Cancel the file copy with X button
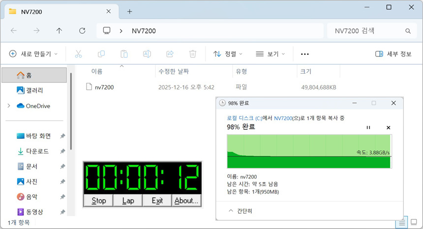The width and height of the screenshot is (423, 229). coord(388,127)
